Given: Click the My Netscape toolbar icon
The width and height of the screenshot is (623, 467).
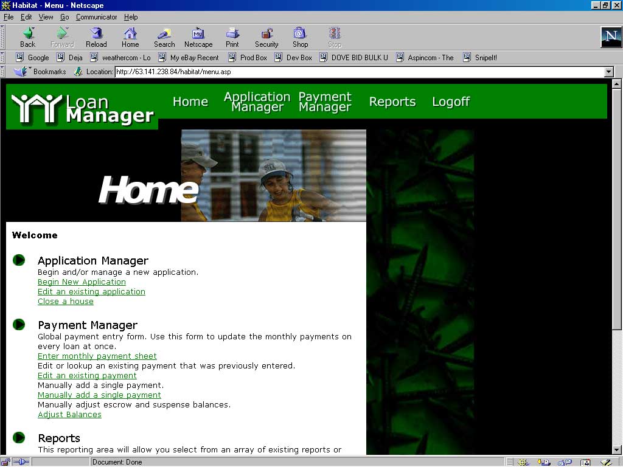Looking at the screenshot, I should 198,37.
